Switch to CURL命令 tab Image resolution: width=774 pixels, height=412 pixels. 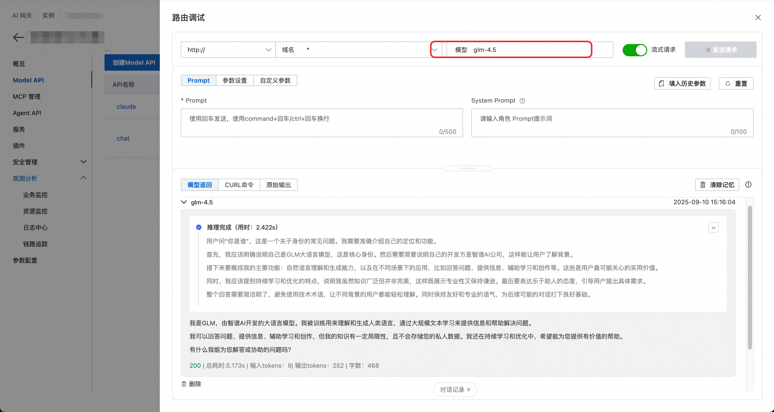tap(239, 185)
